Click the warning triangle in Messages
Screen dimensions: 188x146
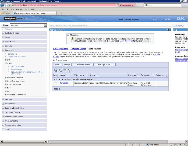[73, 39]
